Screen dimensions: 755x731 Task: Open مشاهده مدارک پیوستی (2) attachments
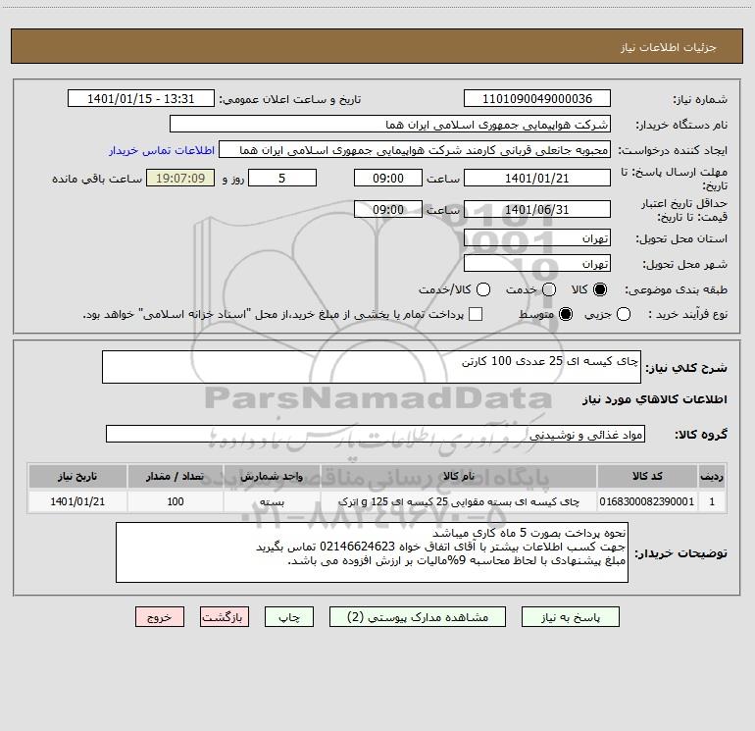coord(418,617)
